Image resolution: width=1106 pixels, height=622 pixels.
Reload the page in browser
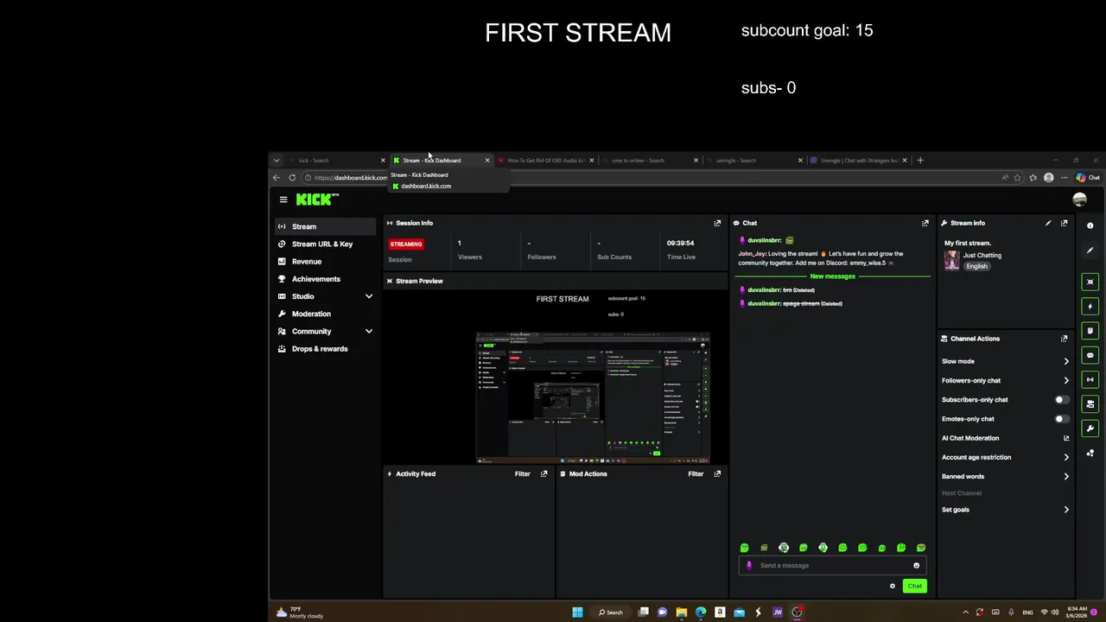[292, 178]
